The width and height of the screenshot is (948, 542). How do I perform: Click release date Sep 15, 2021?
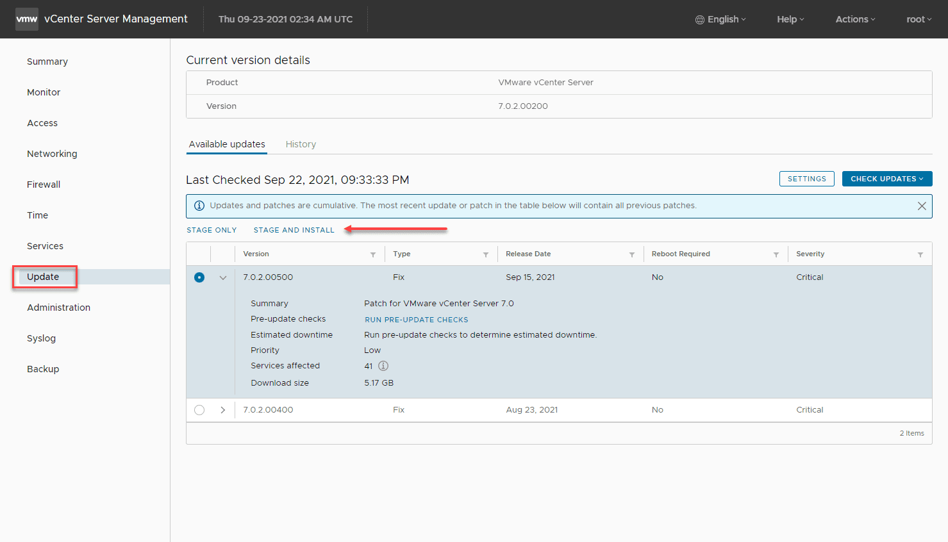point(530,277)
